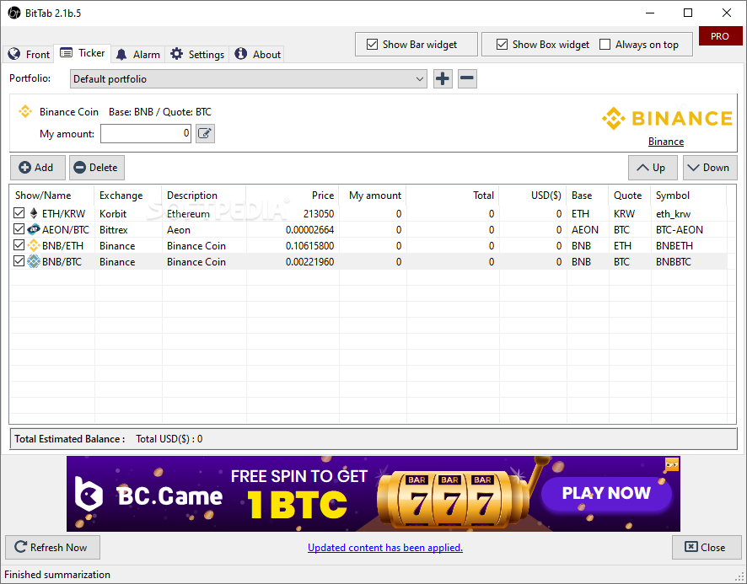This screenshot has height=584, width=747.
Task: Open the Binance exchange link
Action: (x=666, y=142)
